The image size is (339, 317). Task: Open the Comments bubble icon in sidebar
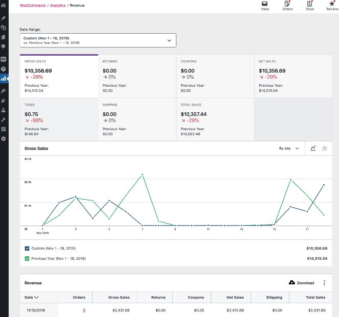[3, 46]
